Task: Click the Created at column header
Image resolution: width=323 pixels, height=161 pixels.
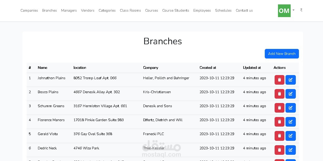Action: click(208, 68)
